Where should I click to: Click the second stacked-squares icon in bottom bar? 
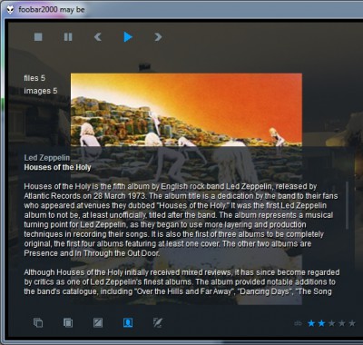pos(68,322)
